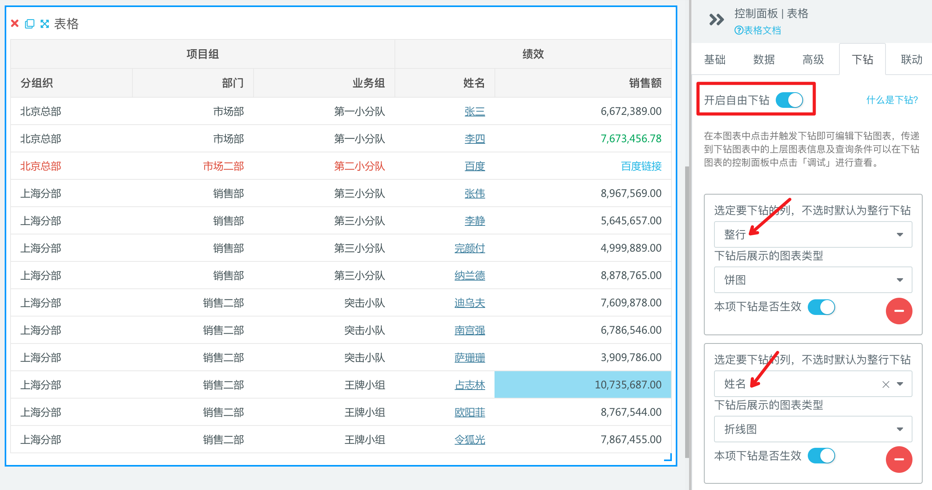Clear the 姓名 column selection with the X

tap(886, 384)
